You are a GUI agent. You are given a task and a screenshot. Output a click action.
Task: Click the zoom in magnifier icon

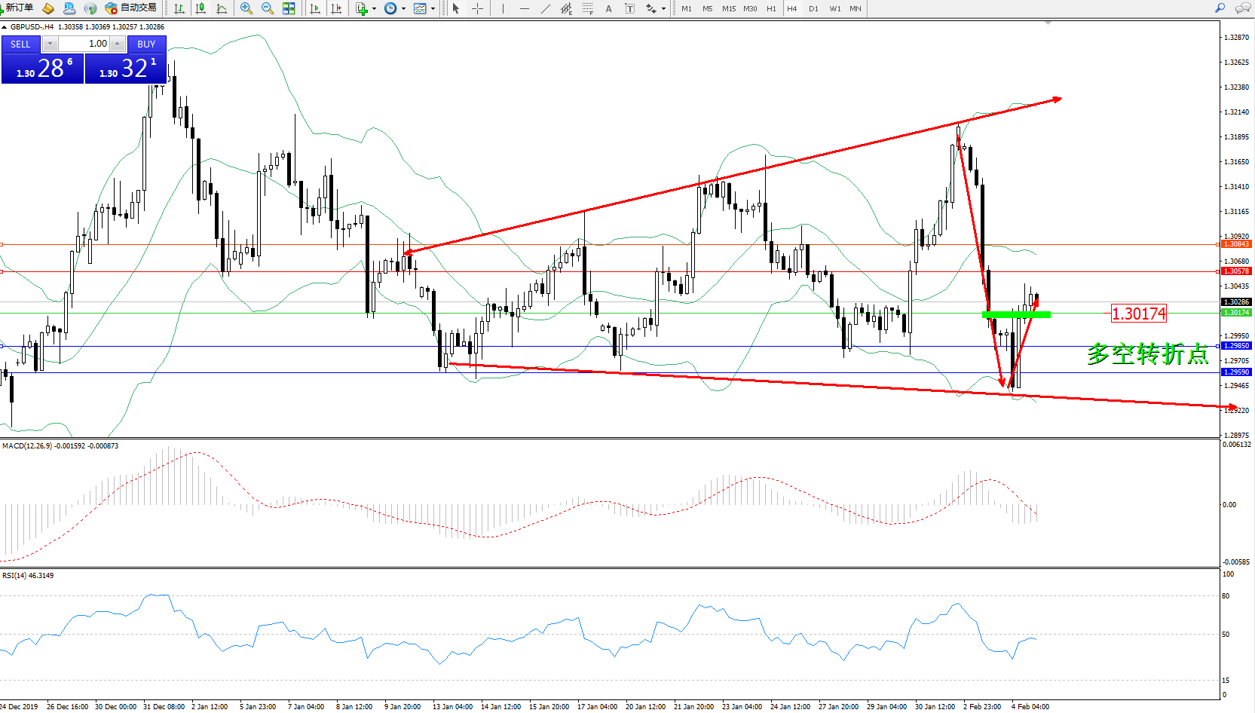(x=246, y=8)
